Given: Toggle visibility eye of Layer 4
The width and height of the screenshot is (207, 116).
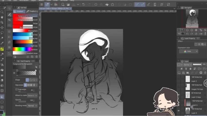Looking at the screenshot, I should [179, 111].
